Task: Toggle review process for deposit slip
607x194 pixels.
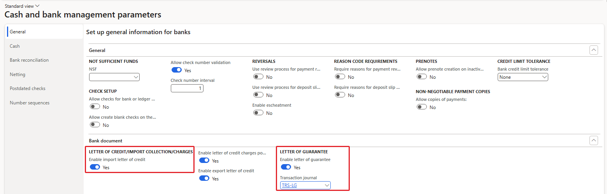Action: pos(258,95)
